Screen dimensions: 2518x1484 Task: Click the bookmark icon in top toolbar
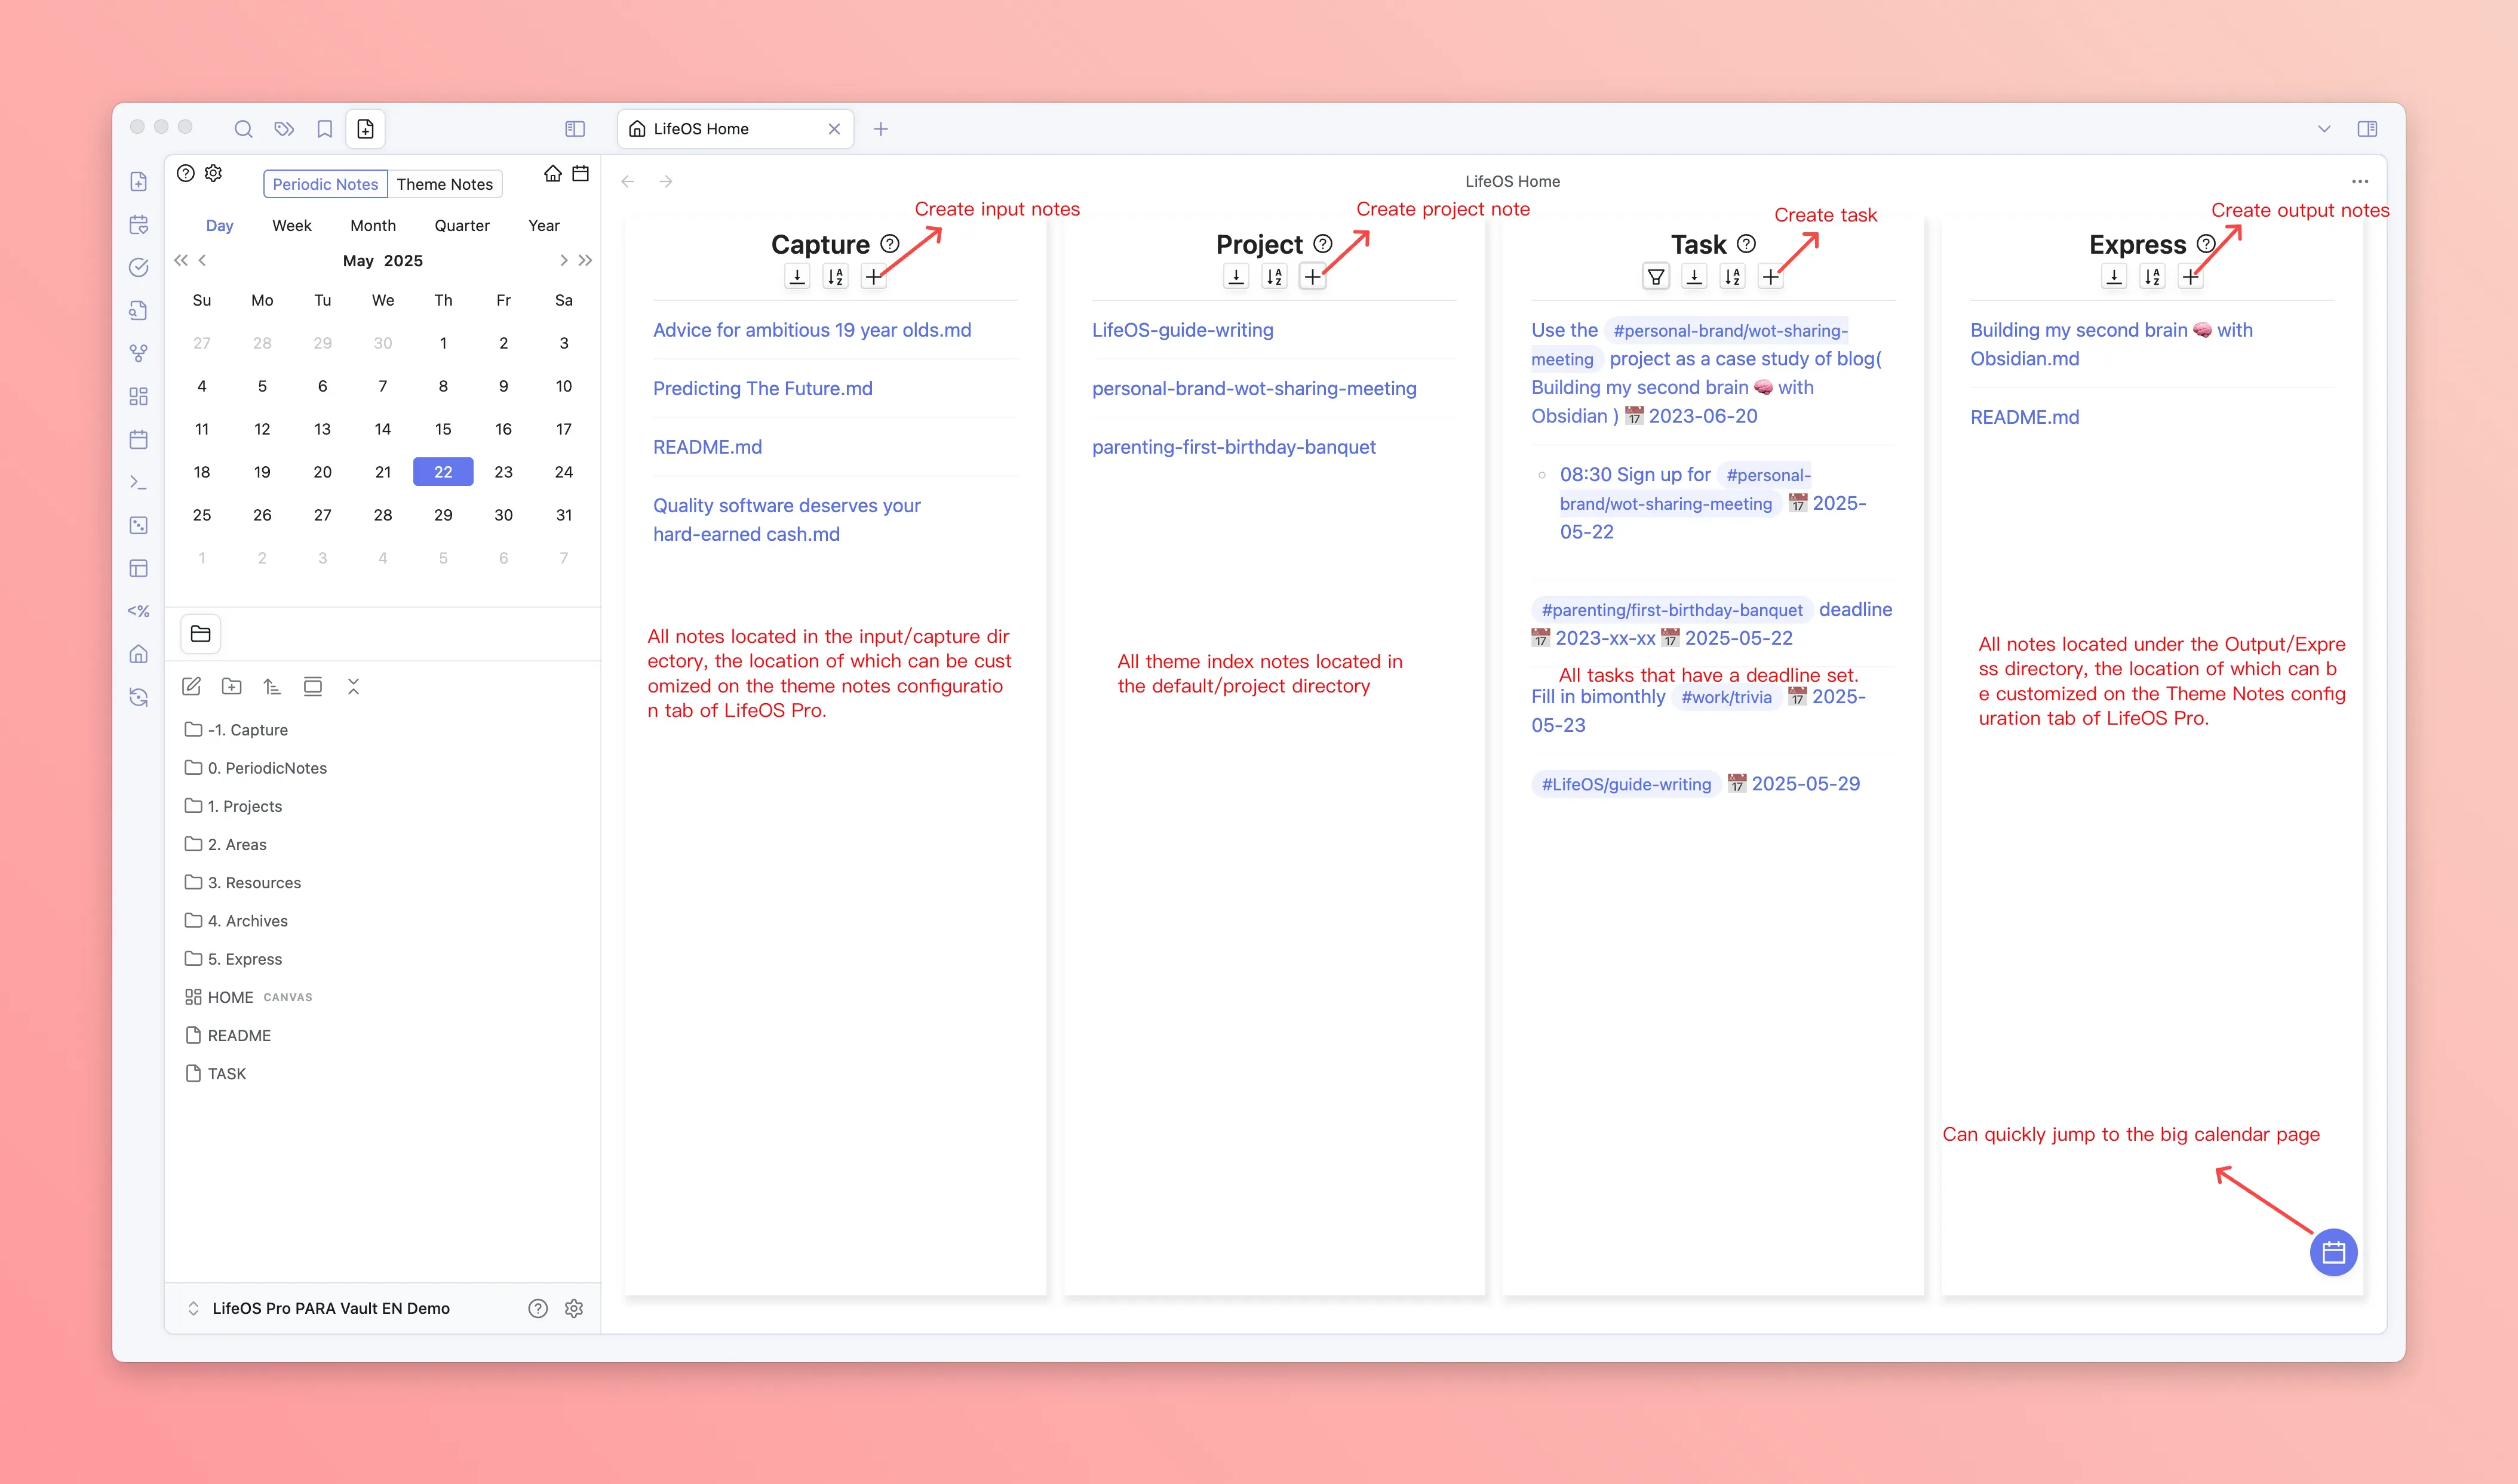pyautogui.click(x=324, y=129)
